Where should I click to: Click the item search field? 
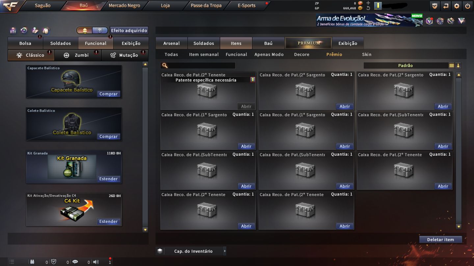(198, 66)
